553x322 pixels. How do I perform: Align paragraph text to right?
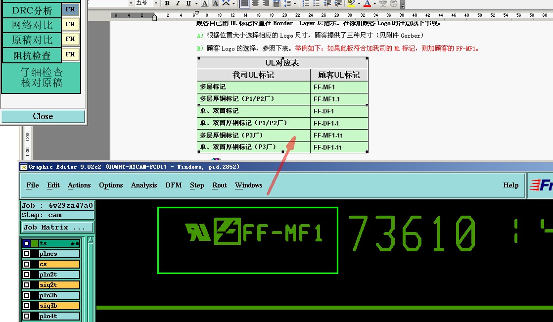266,3
